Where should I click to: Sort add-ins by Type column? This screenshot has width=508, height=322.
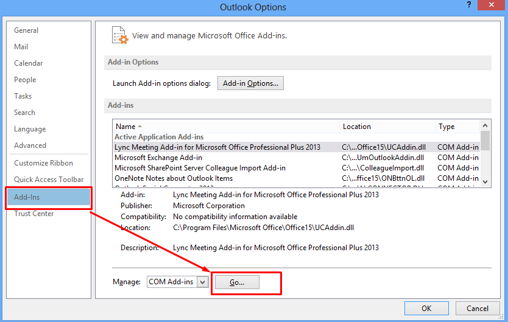point(457,127)
